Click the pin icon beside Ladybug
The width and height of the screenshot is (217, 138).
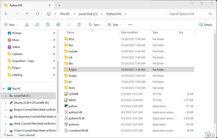[x=54, y=75]
